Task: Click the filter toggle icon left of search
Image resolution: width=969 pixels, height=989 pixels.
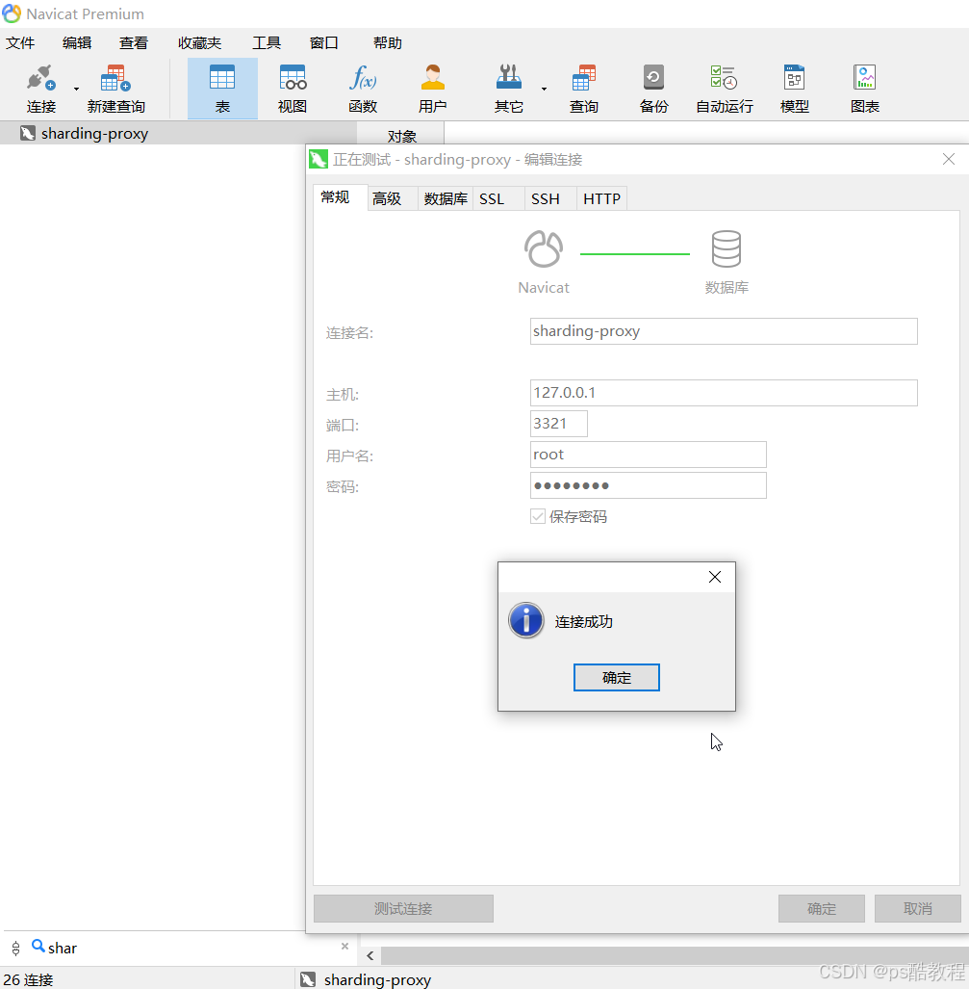Action: click(15, 948)
